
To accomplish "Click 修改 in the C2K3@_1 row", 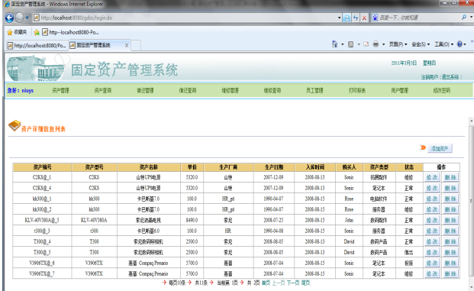I will [x=432, y=177].
